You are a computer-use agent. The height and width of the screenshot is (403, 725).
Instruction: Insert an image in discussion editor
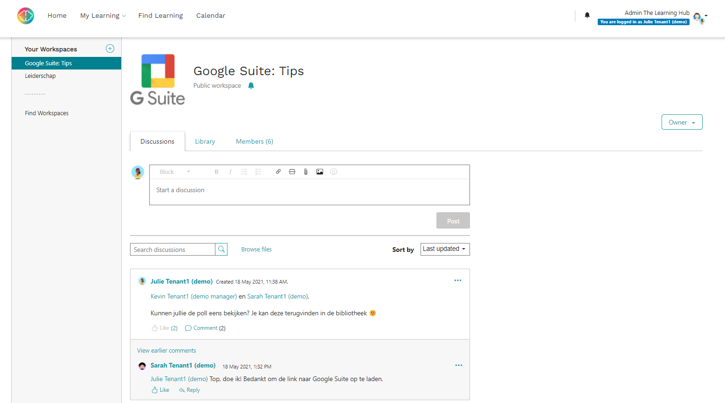[320, 172]
